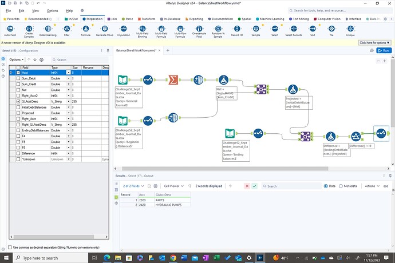Select the Metadata radio button
Screen dimensions: 395x263
click(341, 186)
